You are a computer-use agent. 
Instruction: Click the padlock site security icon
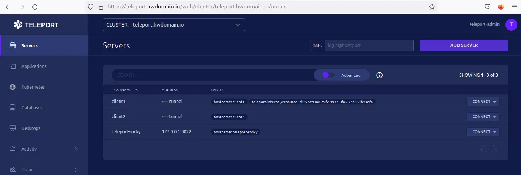101,7
